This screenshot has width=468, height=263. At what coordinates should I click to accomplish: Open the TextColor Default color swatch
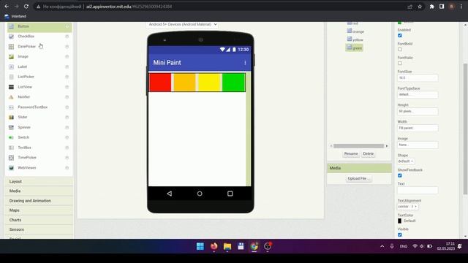tap(400, 221)
